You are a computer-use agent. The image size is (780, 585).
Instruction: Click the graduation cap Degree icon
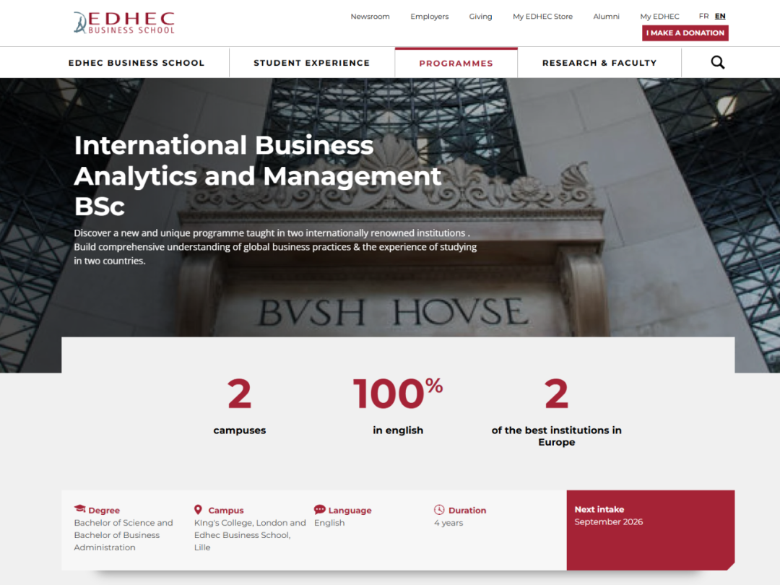coord(79,509)
